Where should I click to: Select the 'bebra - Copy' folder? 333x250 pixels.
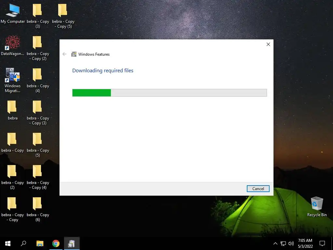pos(13,143)
